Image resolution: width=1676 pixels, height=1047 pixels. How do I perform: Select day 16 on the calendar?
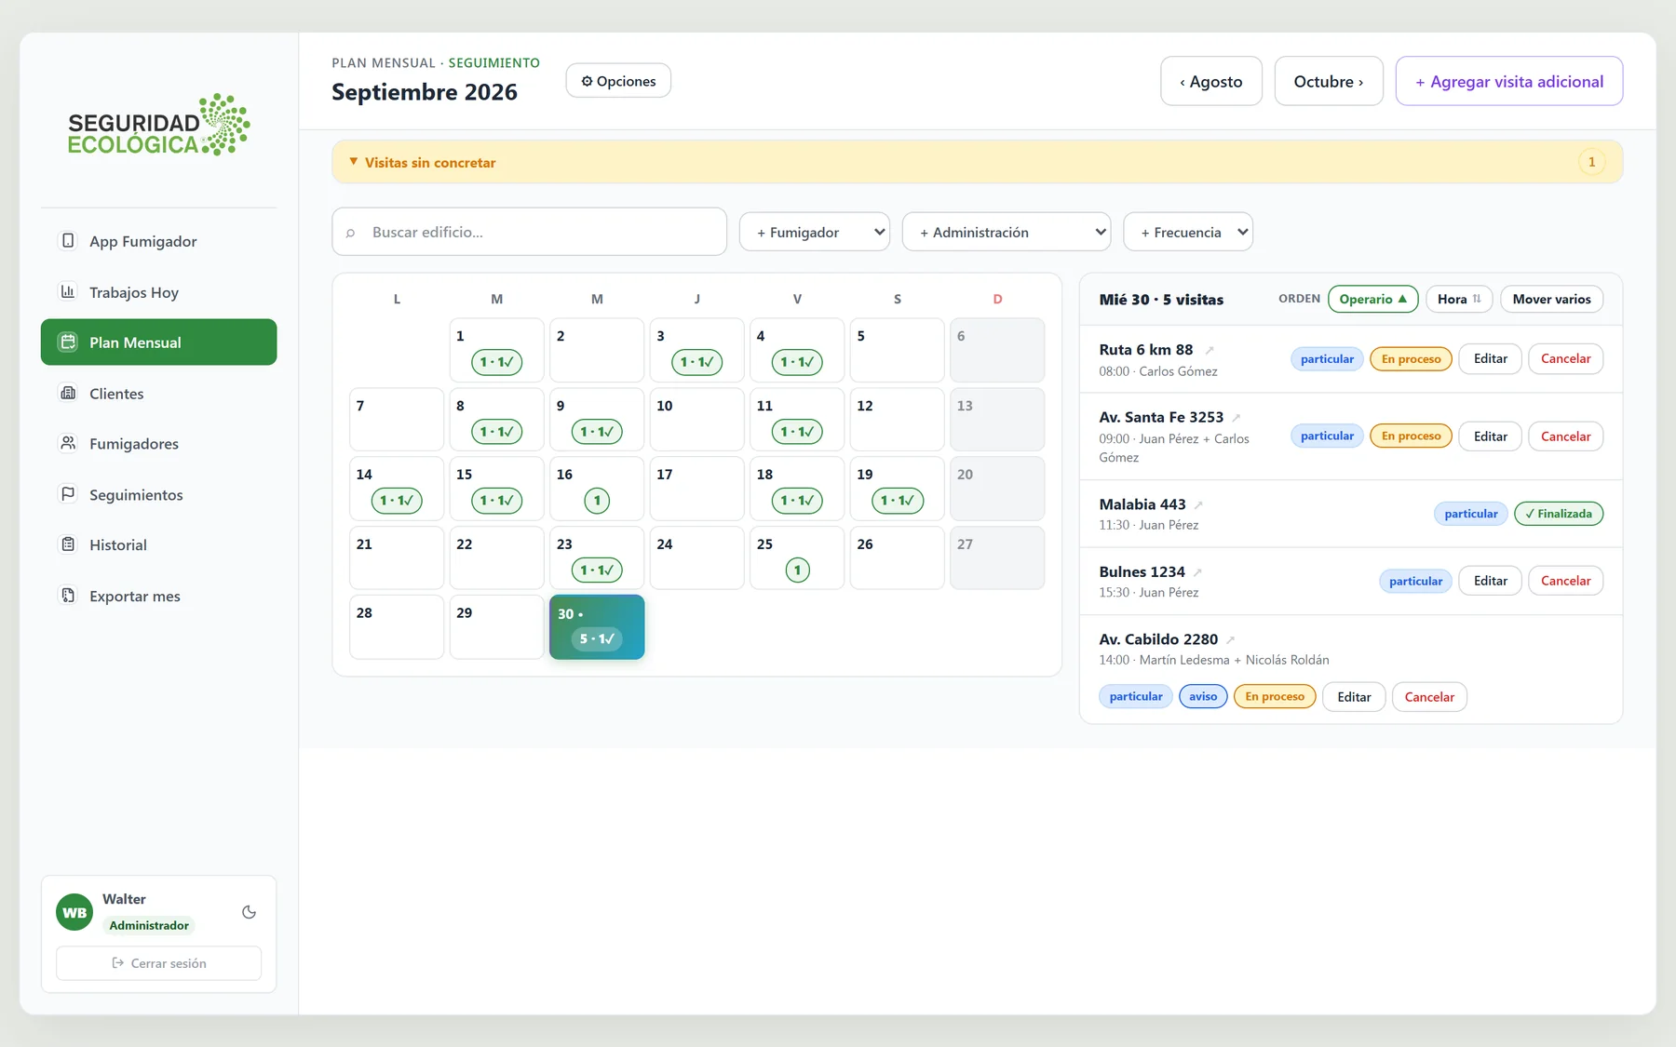(x=597, y=488)
